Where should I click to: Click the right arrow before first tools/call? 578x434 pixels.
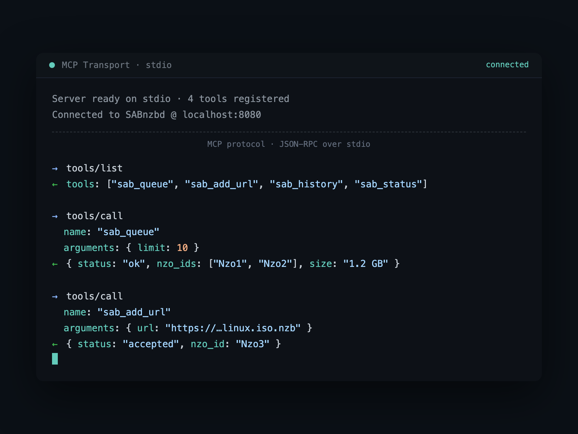(55, 216)
